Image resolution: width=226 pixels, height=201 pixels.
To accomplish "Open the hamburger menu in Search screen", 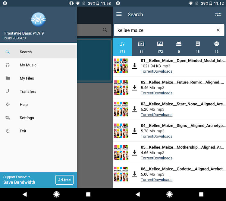I will (119, 14).
